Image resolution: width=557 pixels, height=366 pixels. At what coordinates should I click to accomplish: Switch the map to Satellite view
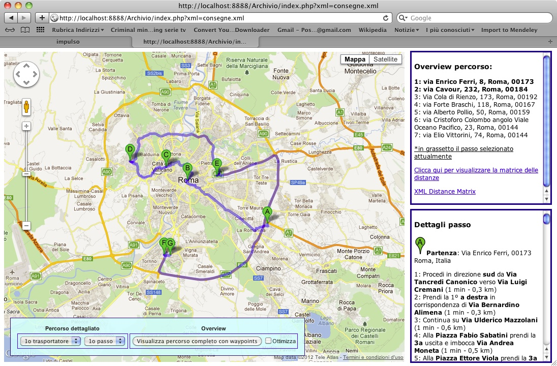(x=385, y=59)
